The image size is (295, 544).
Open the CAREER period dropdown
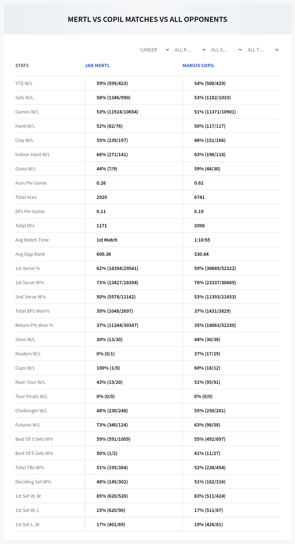(x=154, y=50)
